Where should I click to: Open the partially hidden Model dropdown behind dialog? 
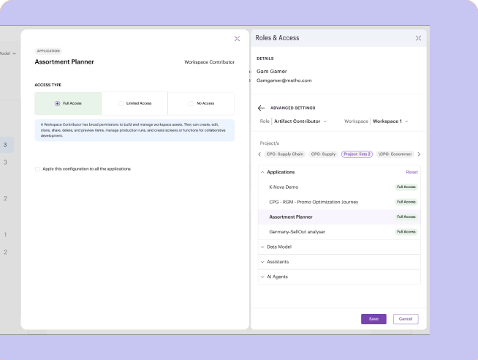point(8,53)
